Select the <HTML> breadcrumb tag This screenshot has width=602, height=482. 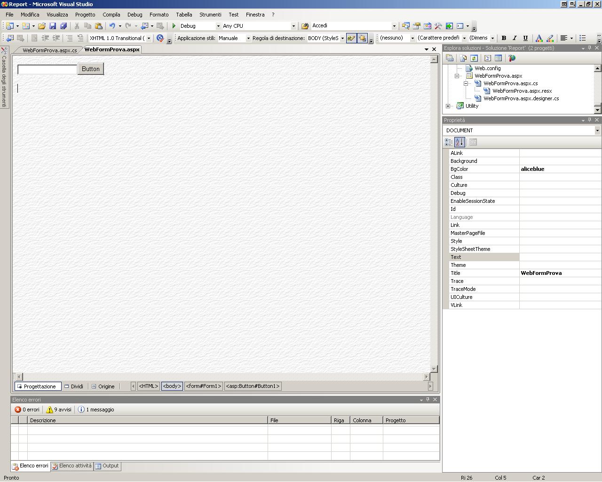point(149,386)
